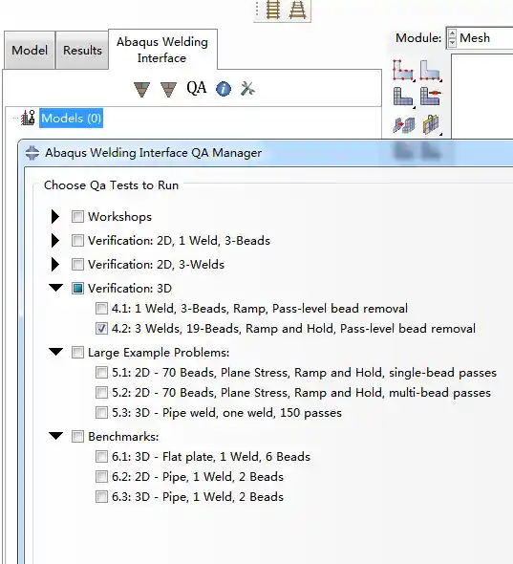Collapse the Benchmarks group
Image resolution: width=513 pixels, height=564 pixels.
55,436
